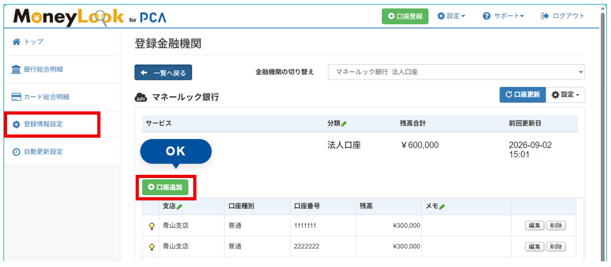611x267 pixels.
Task: Click the 前回更新日 column header
Action: pos(525,123)
